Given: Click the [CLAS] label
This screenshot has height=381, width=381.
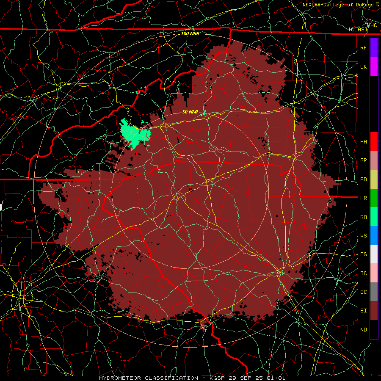Looking at the screenshot, I should [x=358, y=29].
